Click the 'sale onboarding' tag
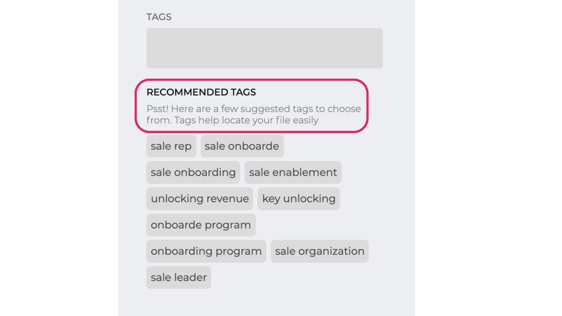The width and height of the screenshot is (562, 316). pyautogui.click(x=193, y=172)
